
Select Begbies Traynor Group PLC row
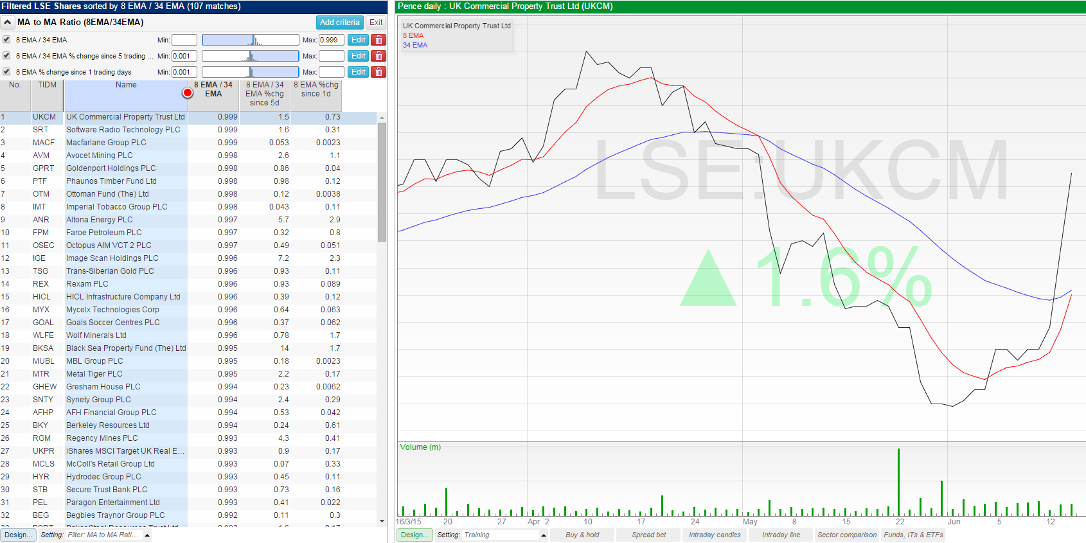[x=188, y=515]
